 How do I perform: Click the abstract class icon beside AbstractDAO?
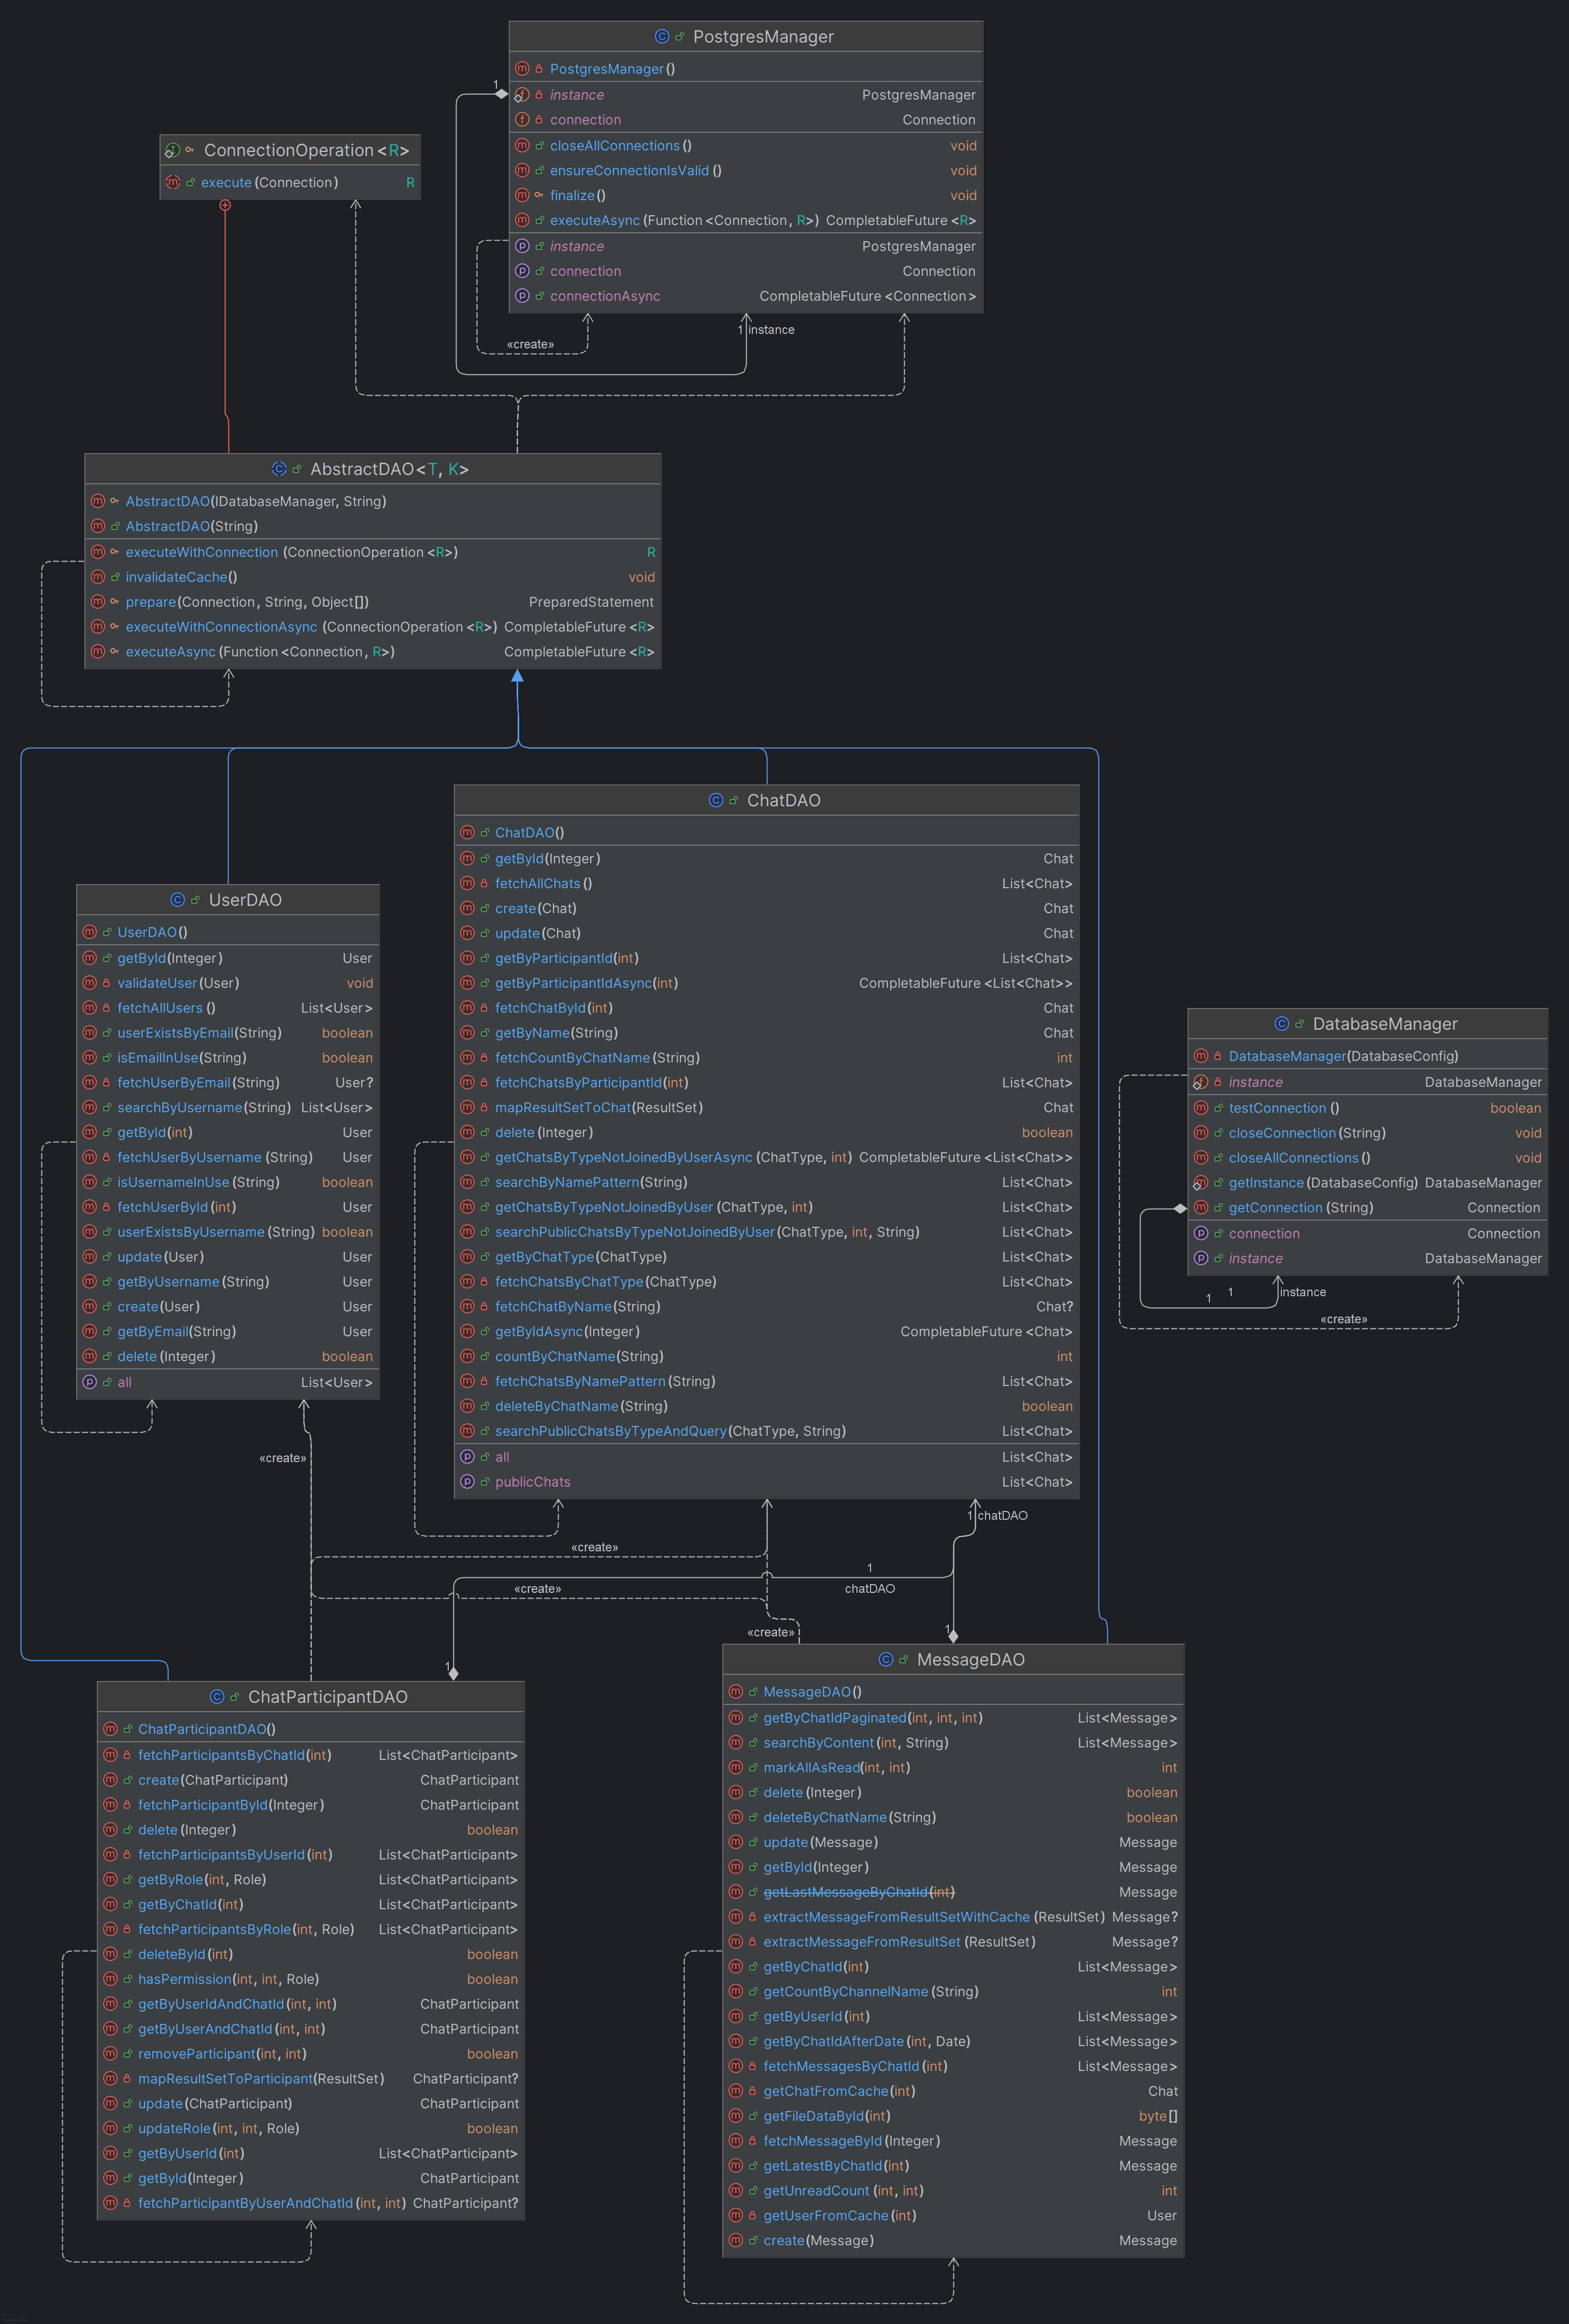279,469
